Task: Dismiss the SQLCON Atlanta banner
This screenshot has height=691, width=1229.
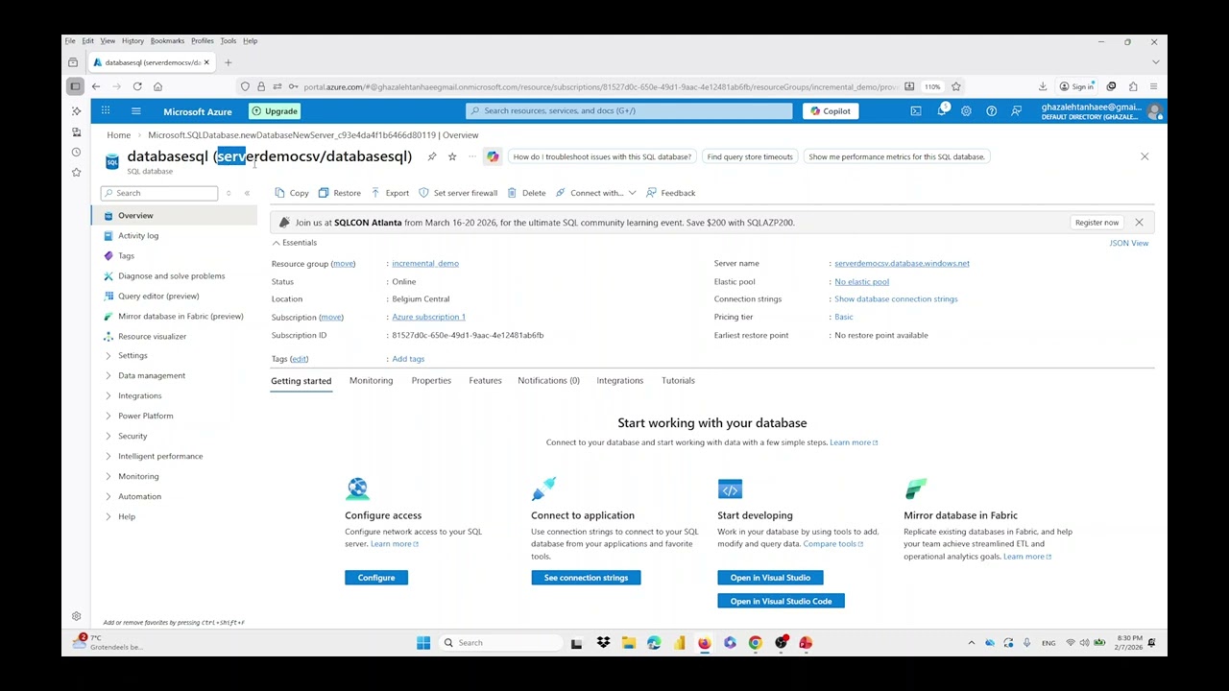Action: (x=1139, y=223)
